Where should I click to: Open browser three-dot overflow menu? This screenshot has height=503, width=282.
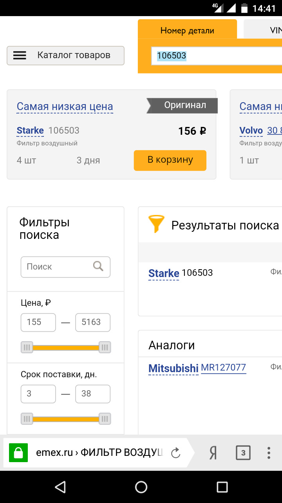tap(269, 453)
